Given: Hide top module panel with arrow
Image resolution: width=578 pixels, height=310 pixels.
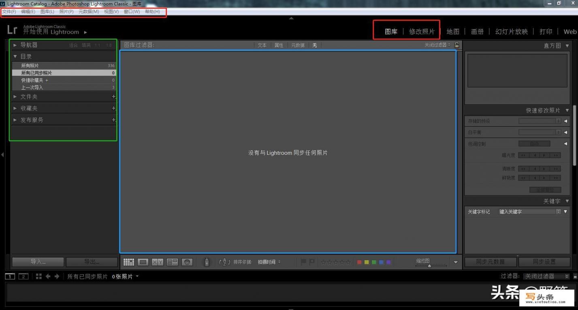Looking at the screenshot, I should point(291,18).
